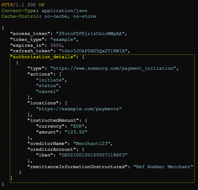The image size is (198, 190).
Task: Click the "type" key
Action: [36, 68]
